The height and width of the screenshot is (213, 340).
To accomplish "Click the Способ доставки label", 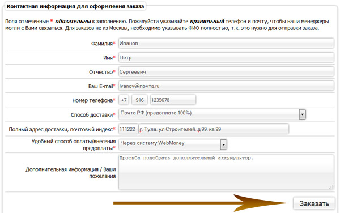I will [x=93, y=115].
